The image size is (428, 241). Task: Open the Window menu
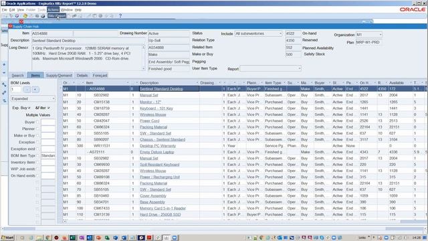67,9
